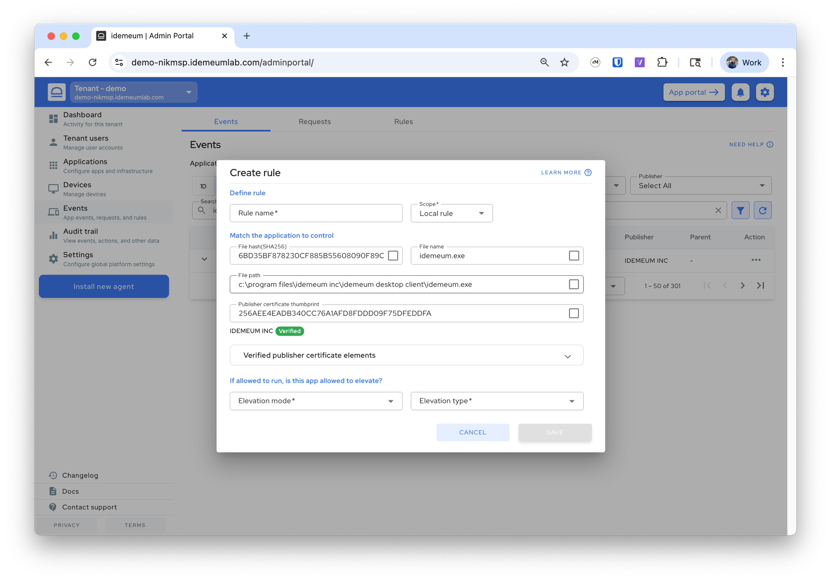831x581 pixels.
Task: Select the idemeum Admin Portal browser tab
Action: [x=162, y=36]
